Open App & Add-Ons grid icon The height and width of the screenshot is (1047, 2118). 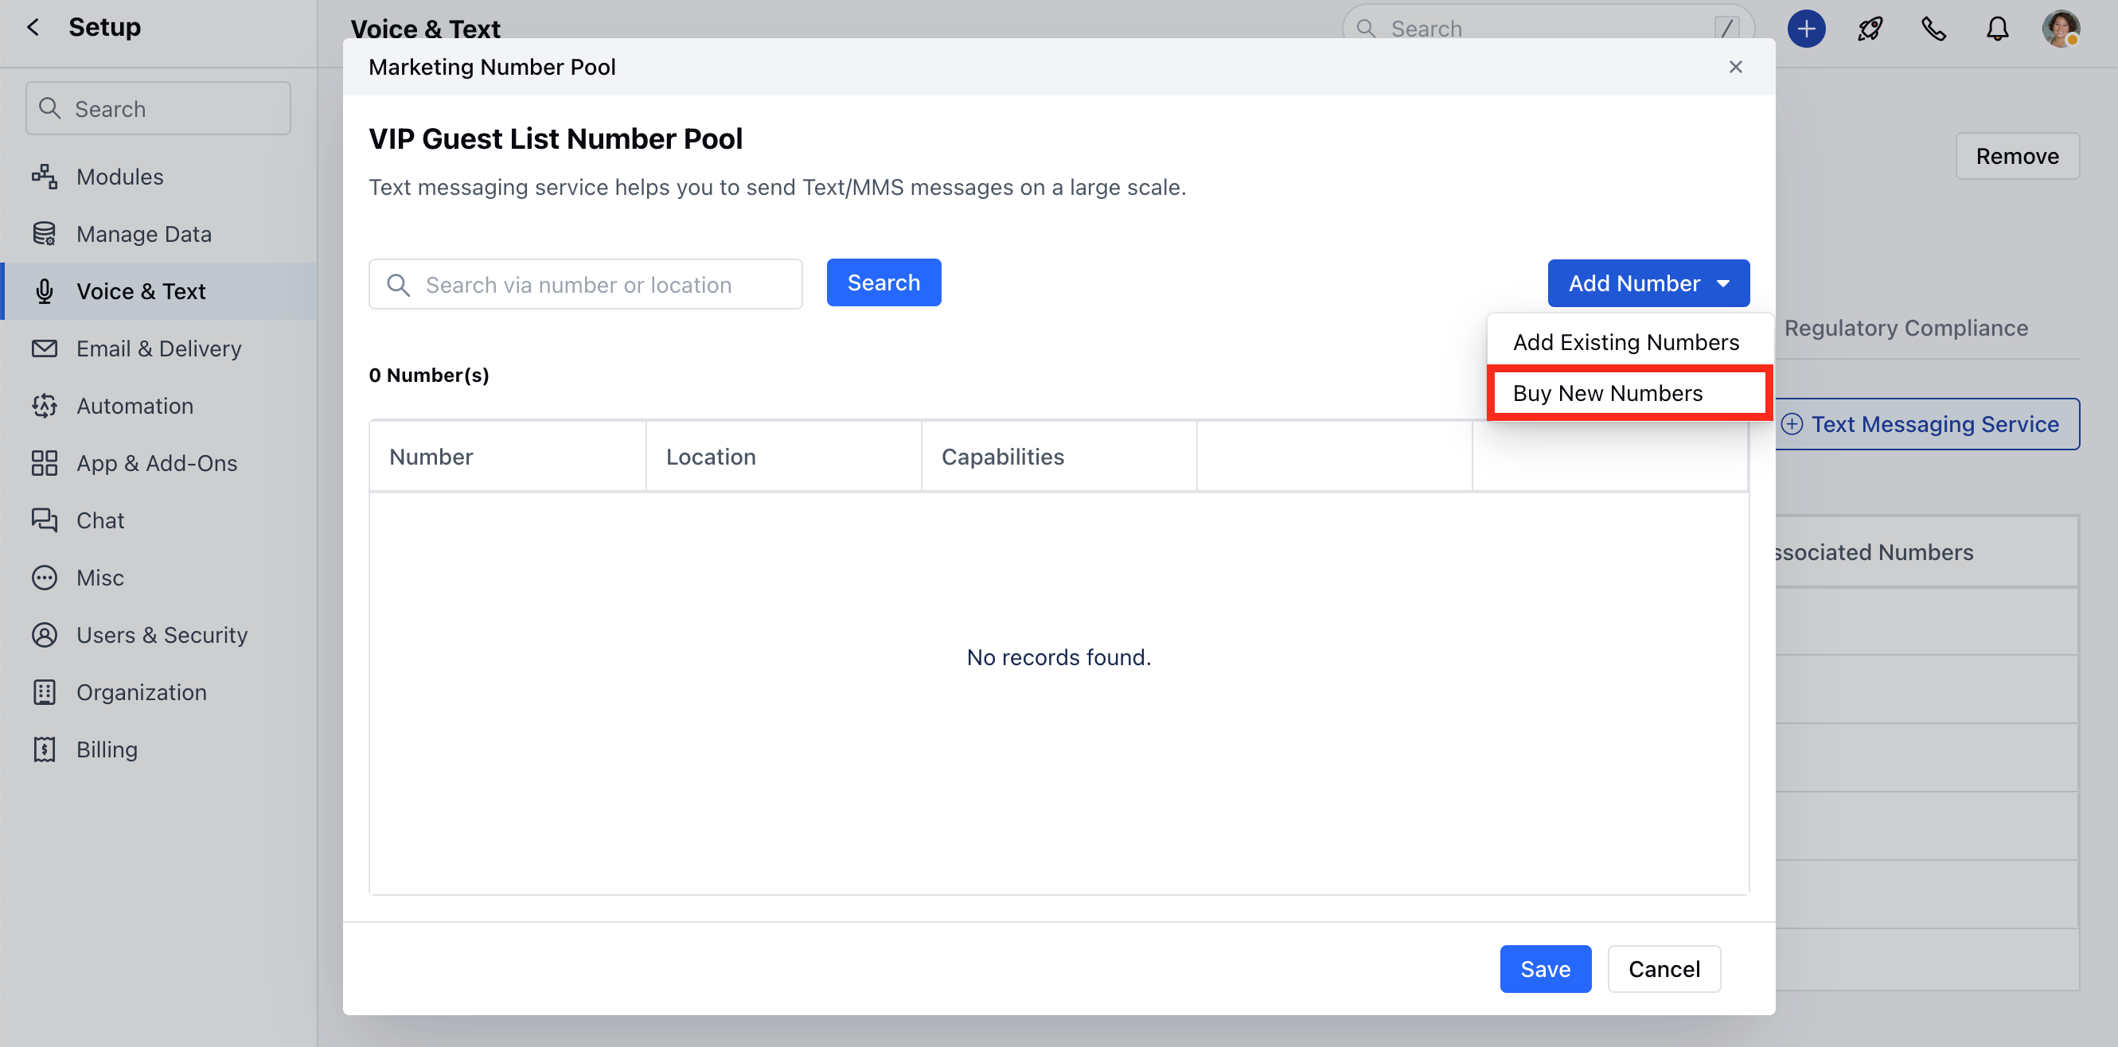point(45,464)
